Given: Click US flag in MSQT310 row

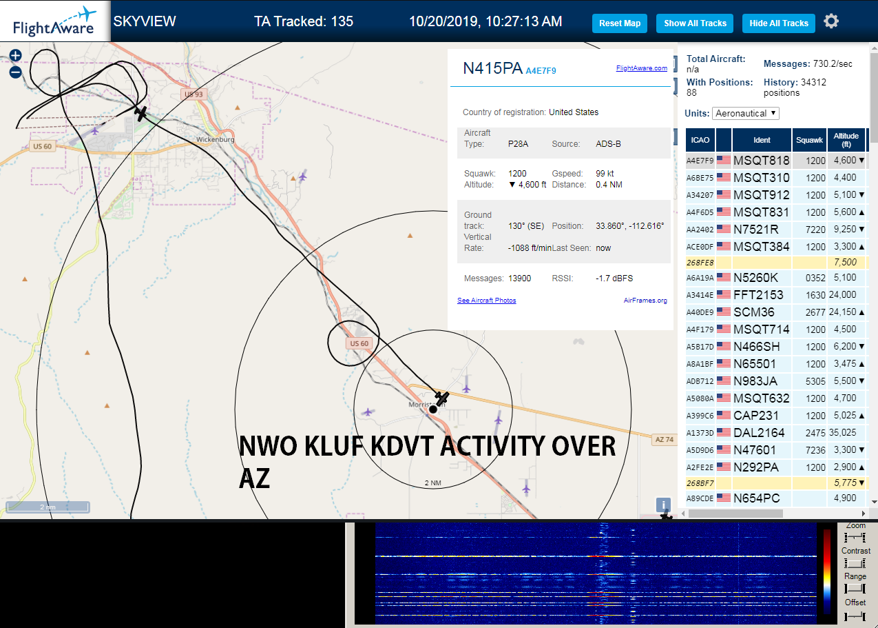Looking at the screenshot, I should (724, 178).
